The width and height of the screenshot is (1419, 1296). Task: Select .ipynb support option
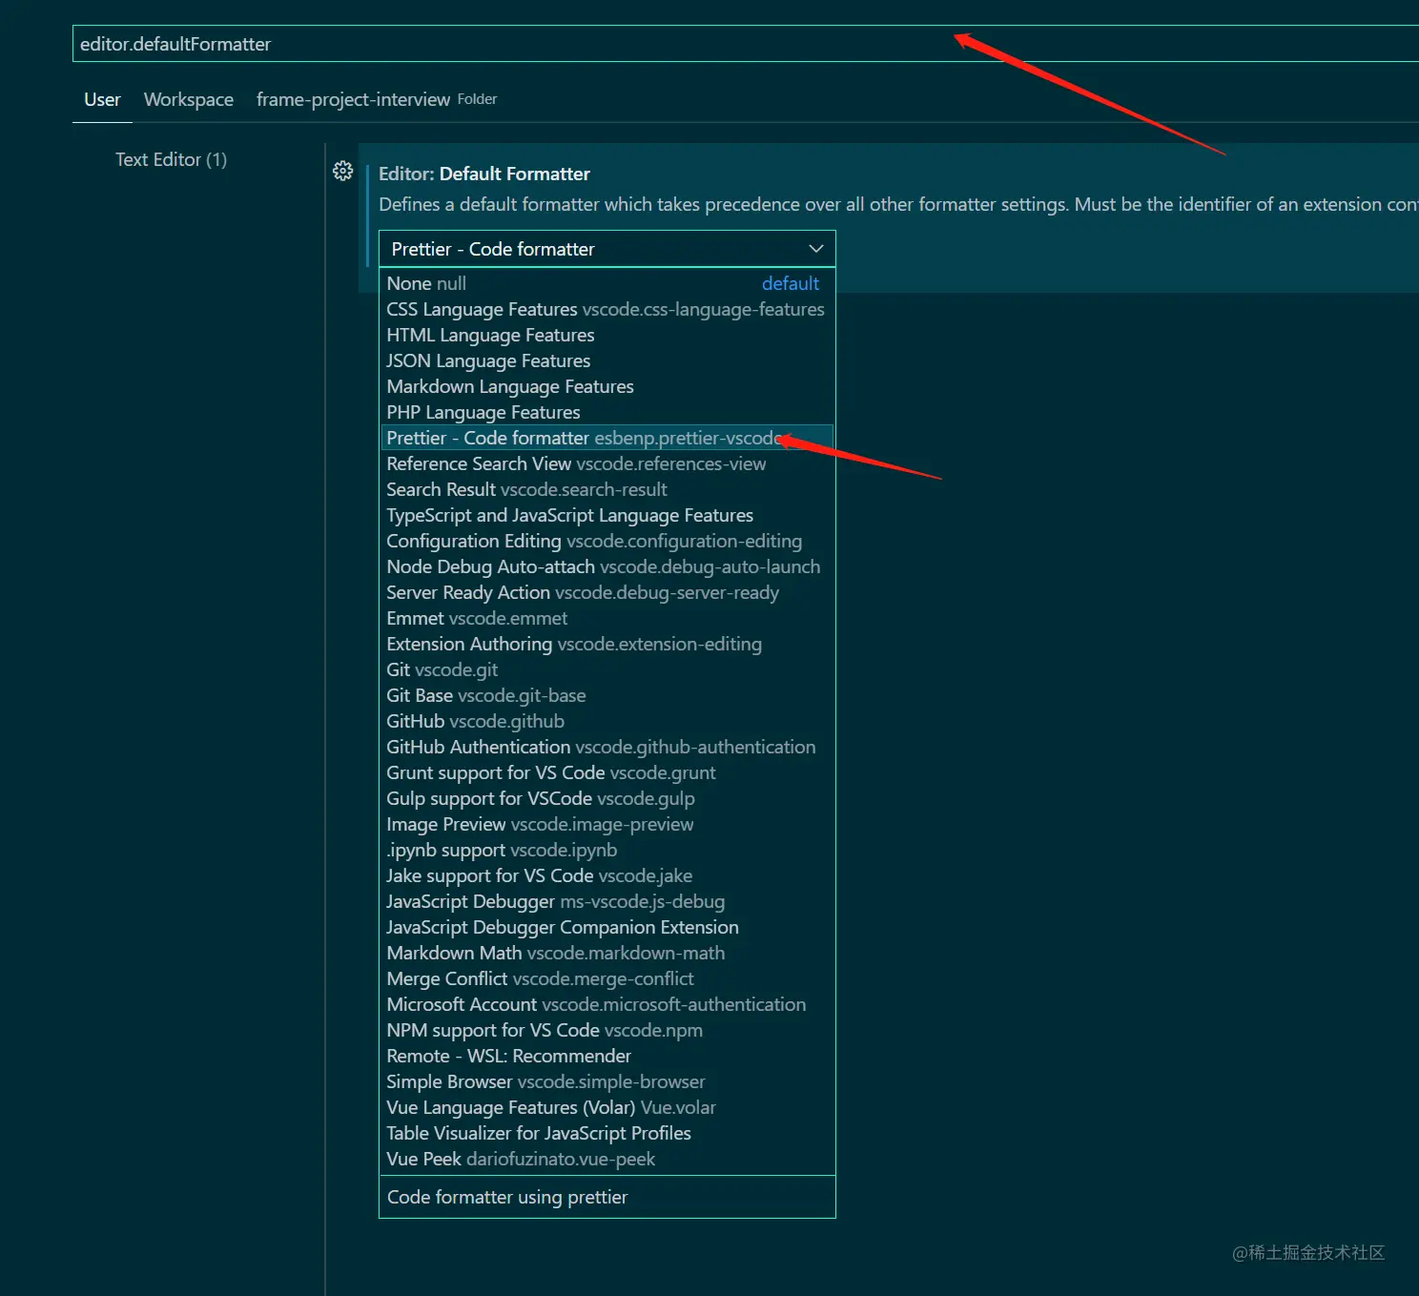click(x=607, y=850)
